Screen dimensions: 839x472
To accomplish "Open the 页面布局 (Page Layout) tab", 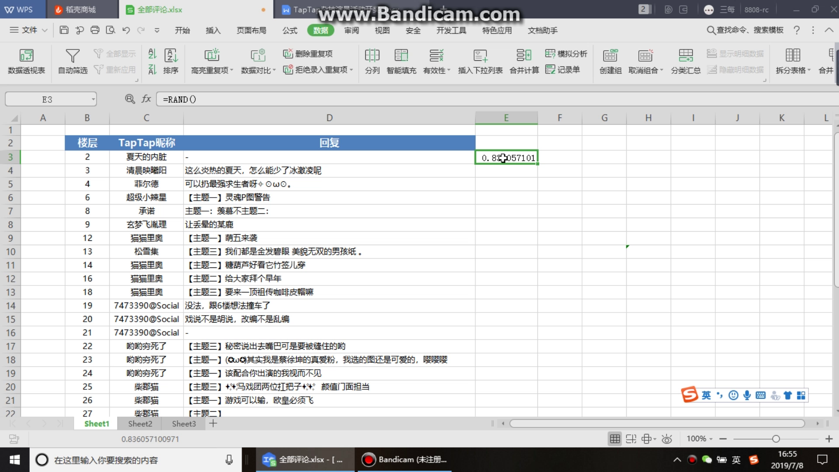I will [x=251, y=30].
